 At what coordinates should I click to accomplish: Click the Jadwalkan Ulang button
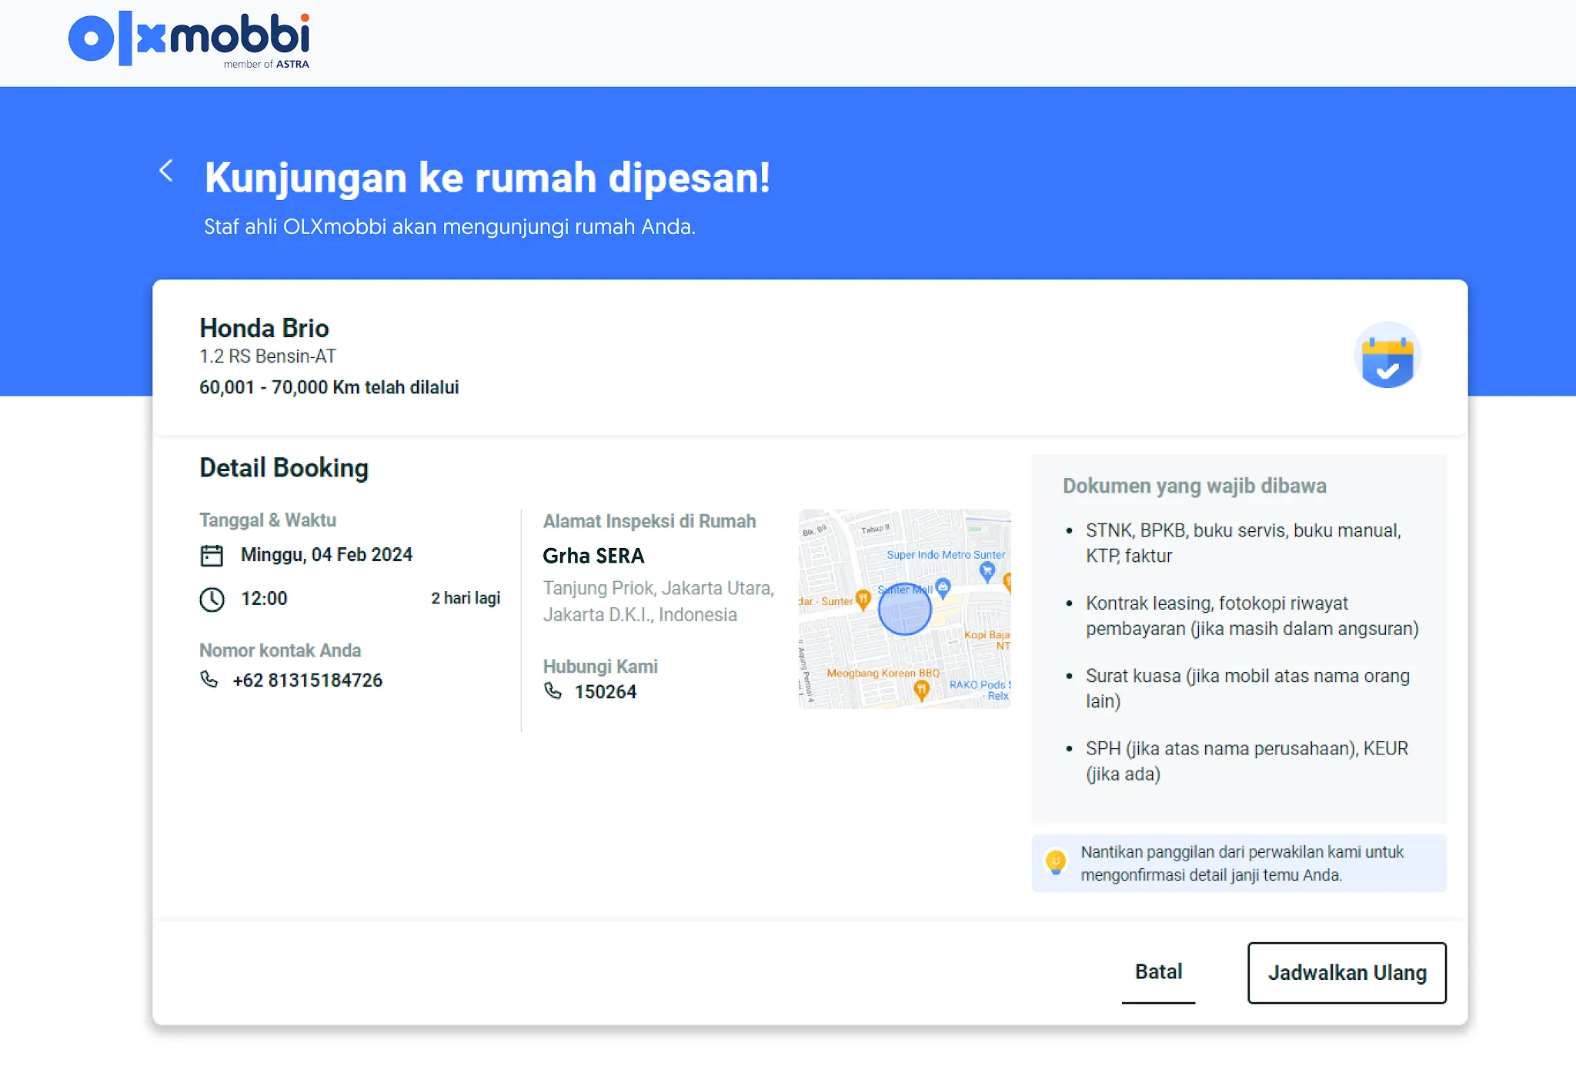pyautogui.click(x=1347, y=973)
